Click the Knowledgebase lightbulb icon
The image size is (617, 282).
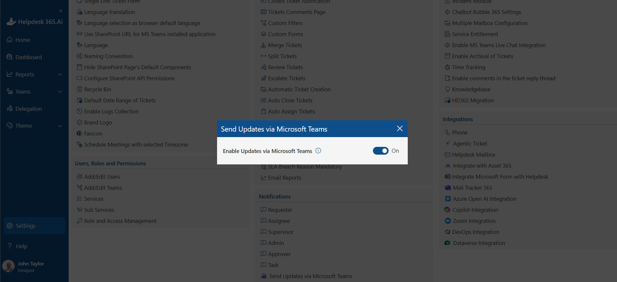(447, 89)
